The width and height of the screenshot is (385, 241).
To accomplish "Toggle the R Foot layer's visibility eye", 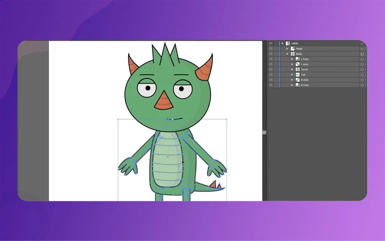I will click(271, 85).
